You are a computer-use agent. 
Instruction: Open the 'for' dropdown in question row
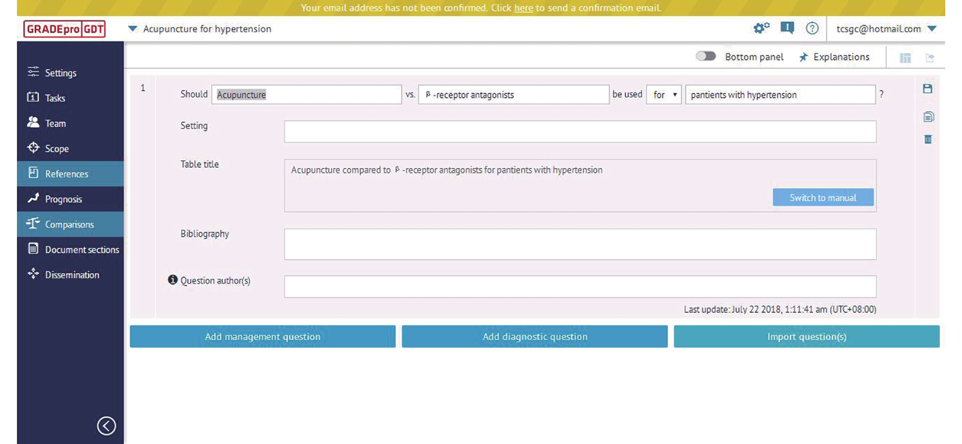[x=664, y=95]
